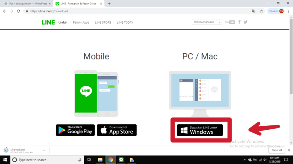Viewport: 293px width, 164px height.
Task: Click Show all downloads button
Action: (277, 150)
